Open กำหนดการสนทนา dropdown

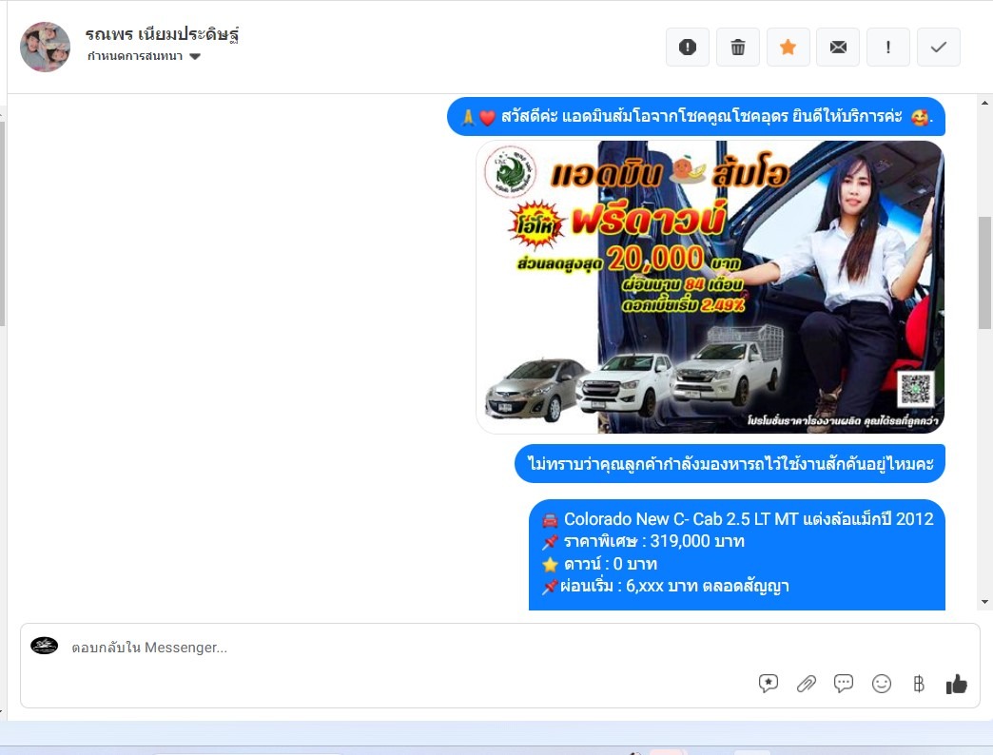tap(144, 56)
